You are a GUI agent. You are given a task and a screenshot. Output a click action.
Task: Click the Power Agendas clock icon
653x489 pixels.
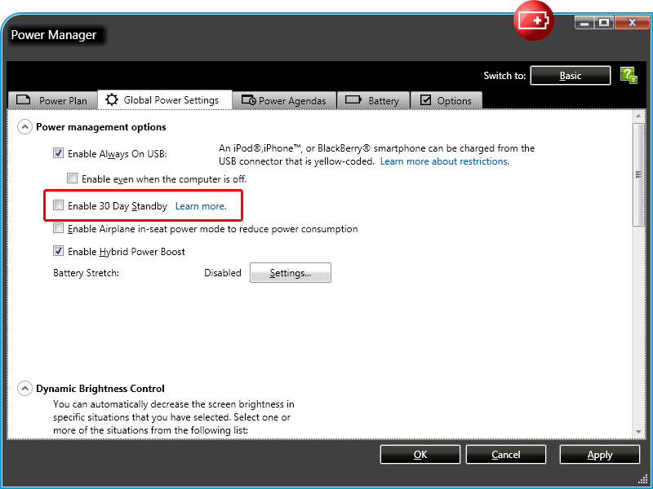click(248, 101)
